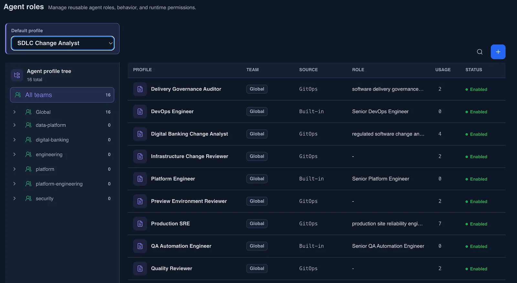Click the platform team icon

click(28, 169)
